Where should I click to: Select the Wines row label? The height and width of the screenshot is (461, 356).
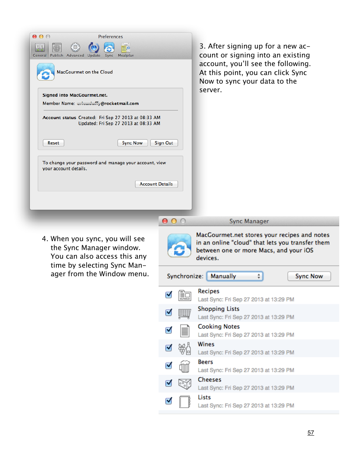pos(206,344)
